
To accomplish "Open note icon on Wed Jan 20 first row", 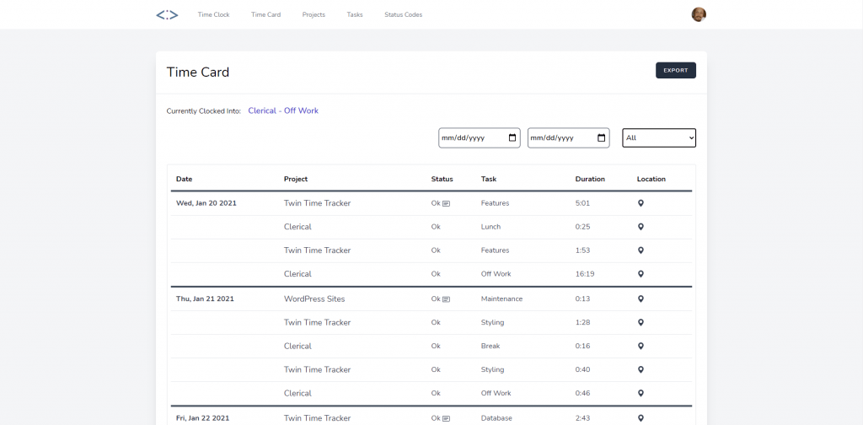I will [447, 203].
